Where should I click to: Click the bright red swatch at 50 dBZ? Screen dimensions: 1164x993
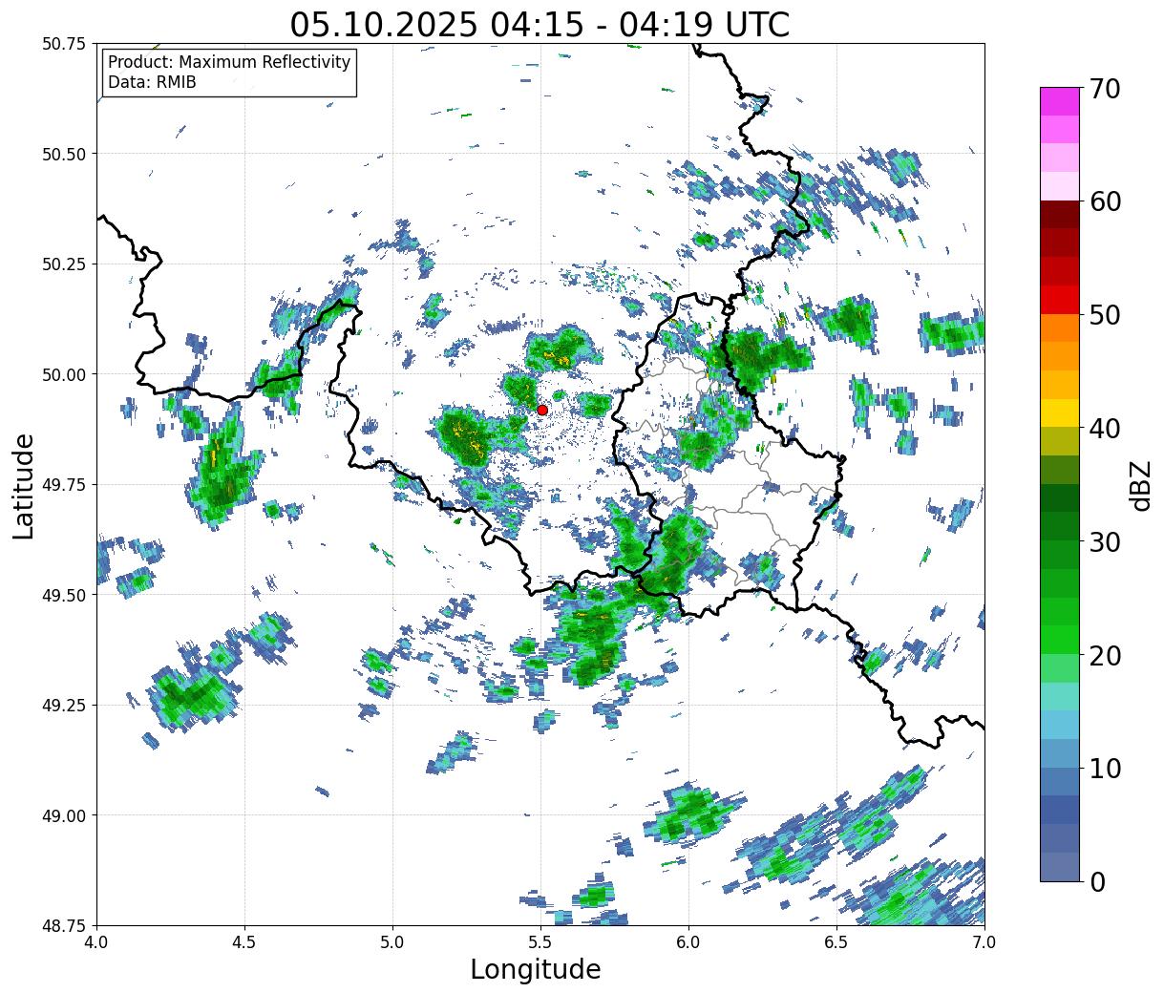[x=1060, y=300]
